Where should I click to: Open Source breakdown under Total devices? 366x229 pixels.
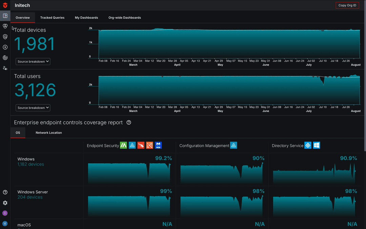(33, 61)
